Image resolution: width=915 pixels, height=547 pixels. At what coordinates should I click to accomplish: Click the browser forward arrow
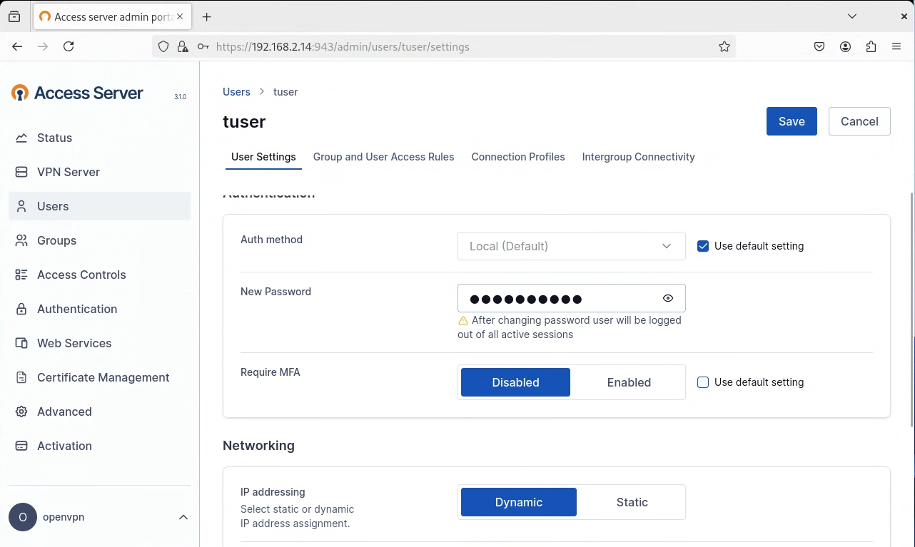tap(43, 46)
